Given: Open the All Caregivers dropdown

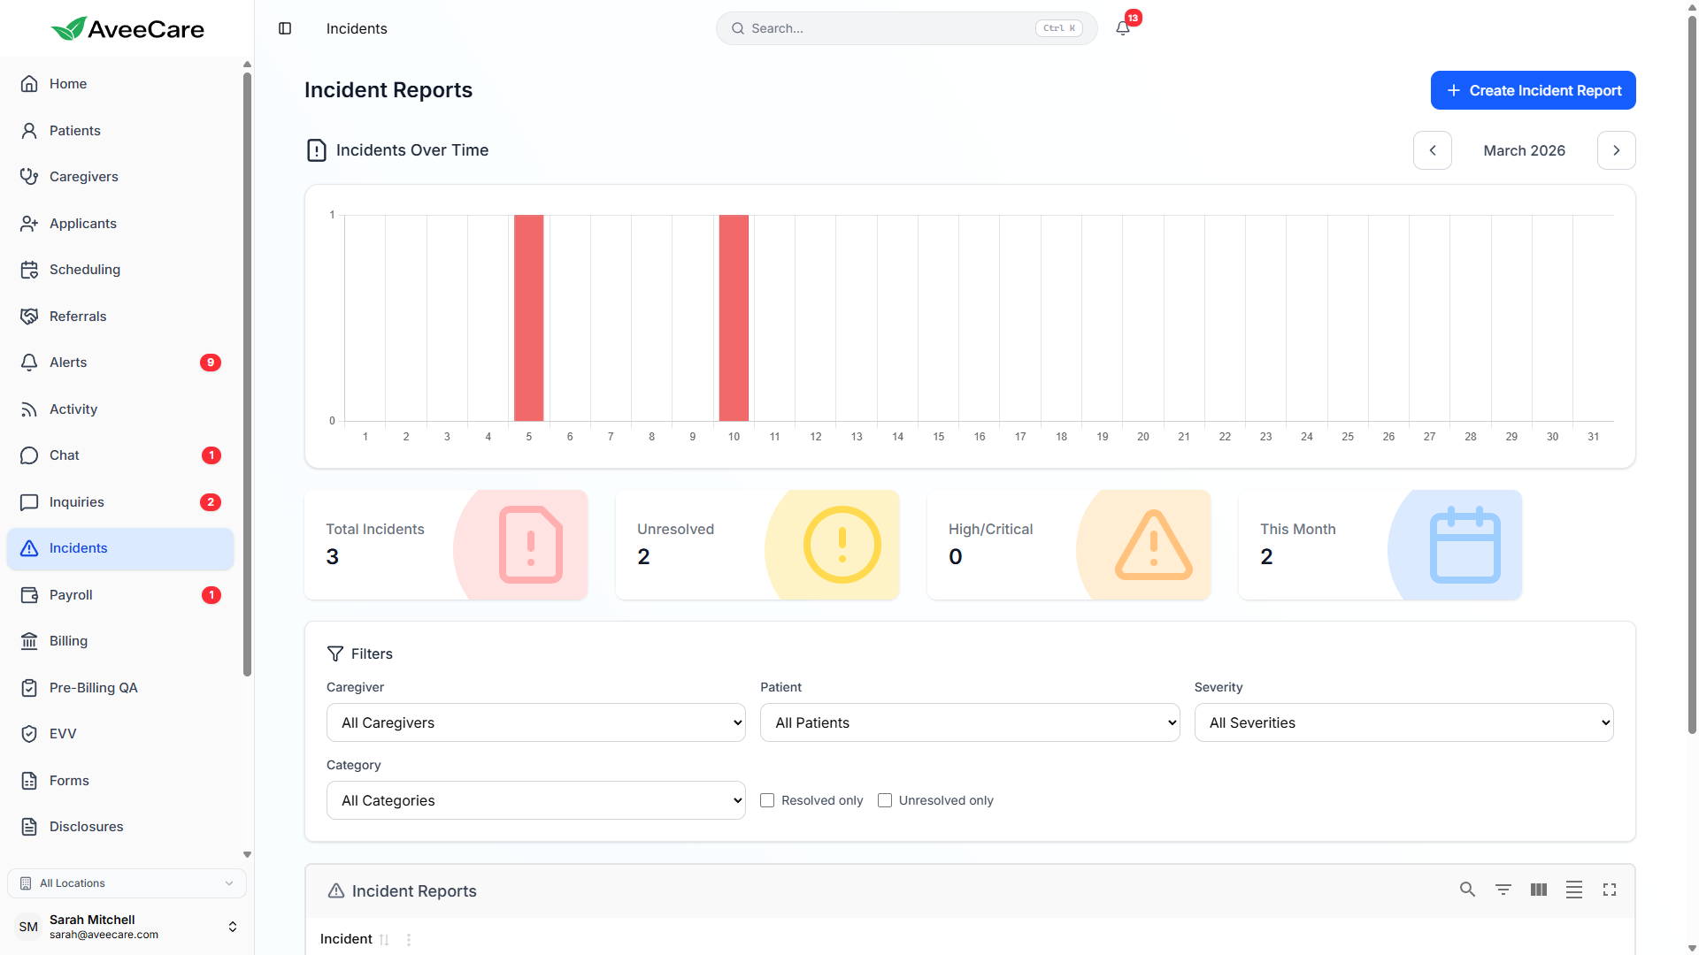Looking at the screenshot, I should pos(535,722).
